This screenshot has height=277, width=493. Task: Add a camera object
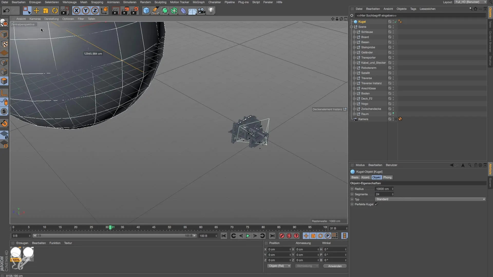click(202, 11)
